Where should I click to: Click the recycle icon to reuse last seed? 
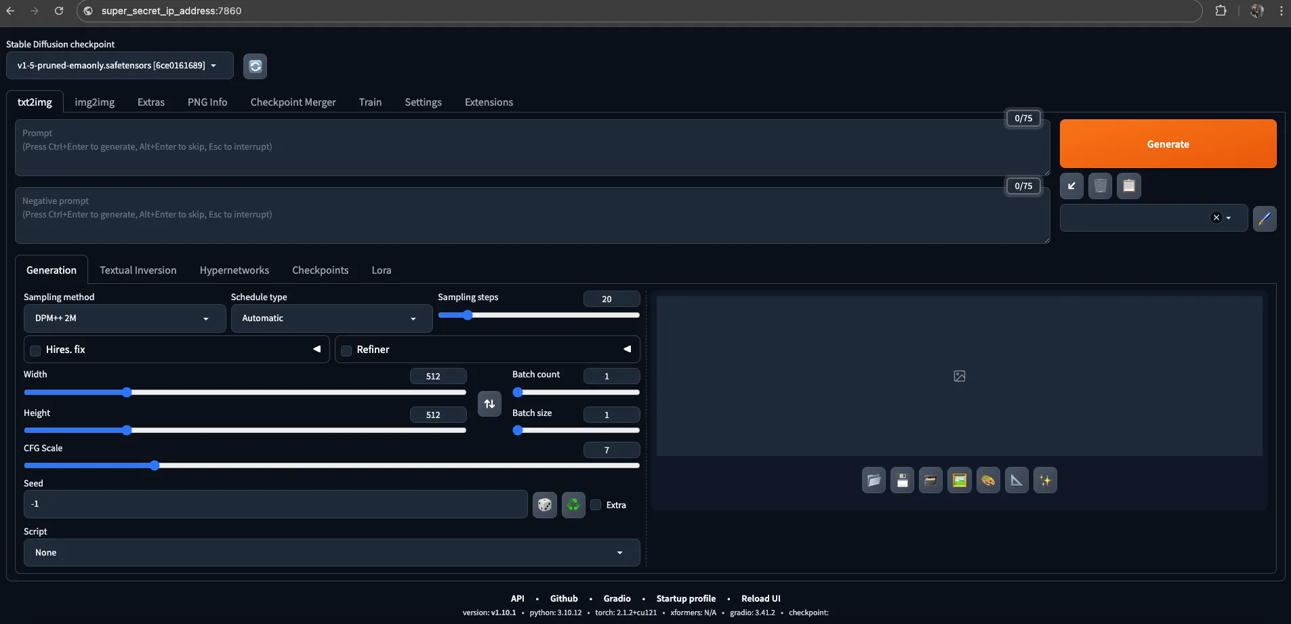pyautogui.click(x=572, y=505)
